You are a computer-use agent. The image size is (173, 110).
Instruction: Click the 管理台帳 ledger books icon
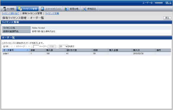[x=67, y=9]
